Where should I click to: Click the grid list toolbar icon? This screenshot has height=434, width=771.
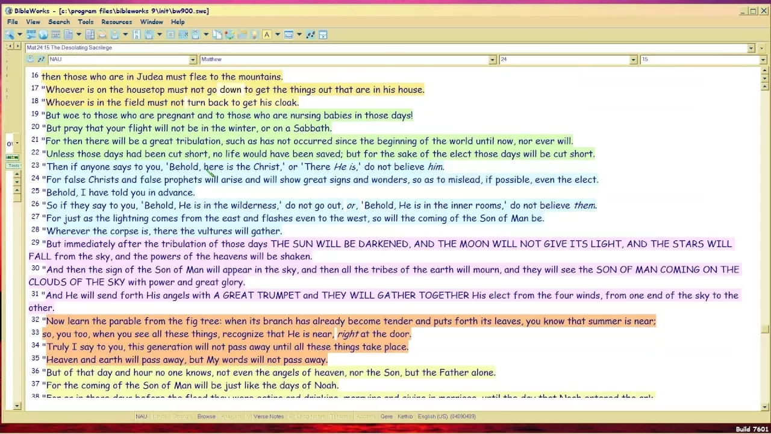tap(90, 35)
